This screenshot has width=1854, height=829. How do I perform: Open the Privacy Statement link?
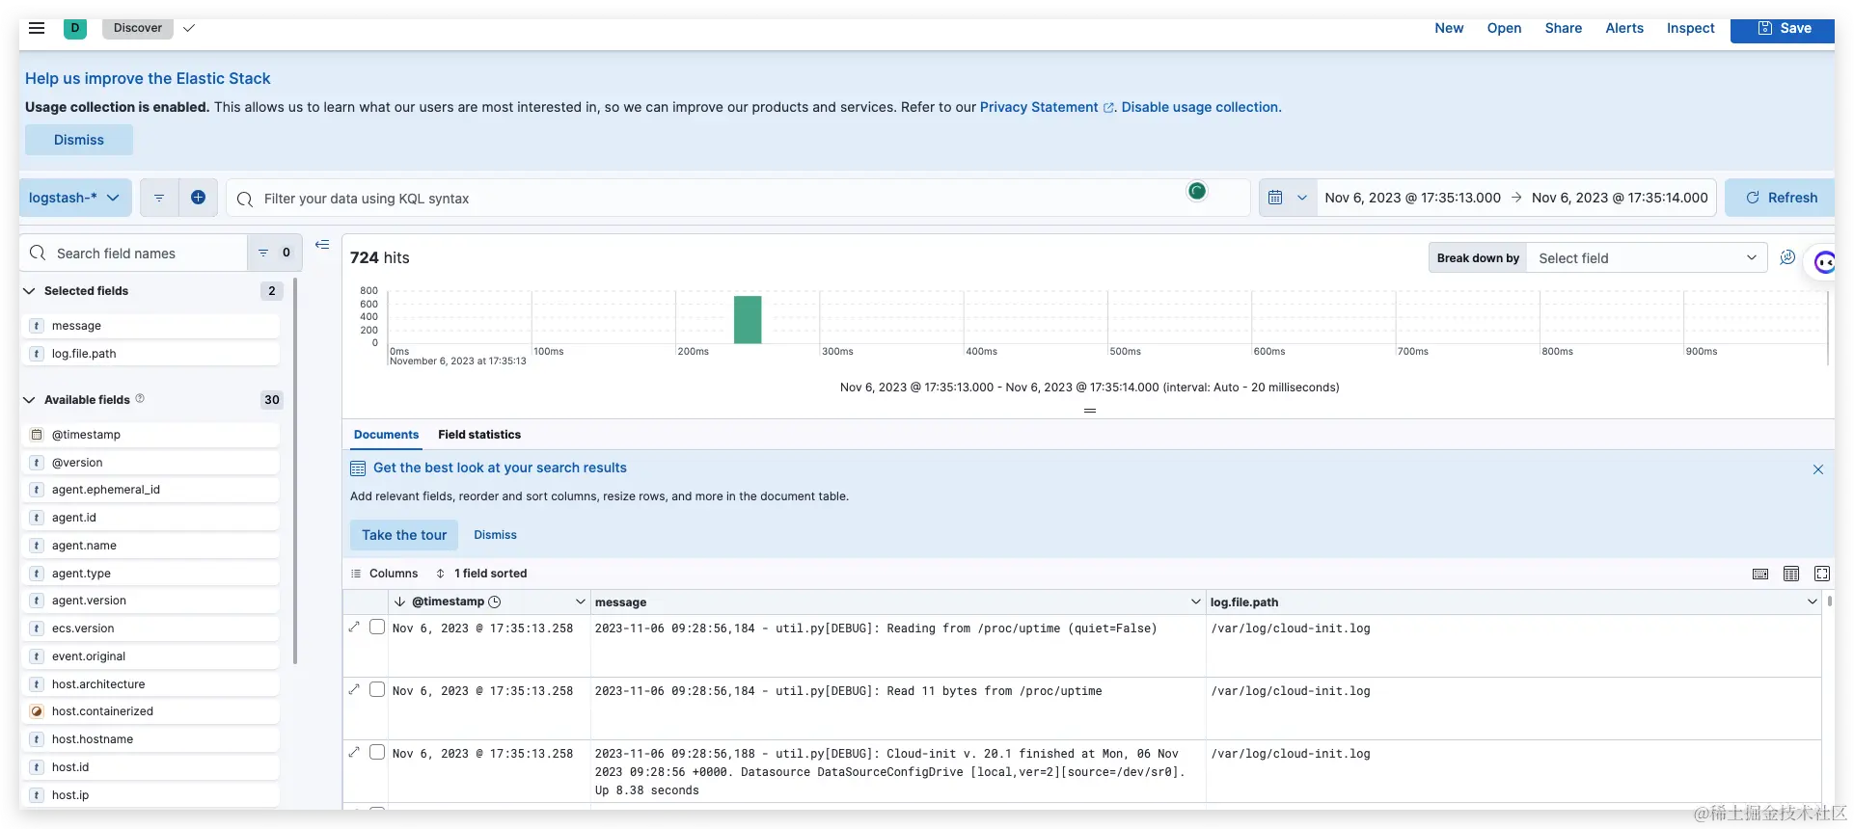(1046, 107)
